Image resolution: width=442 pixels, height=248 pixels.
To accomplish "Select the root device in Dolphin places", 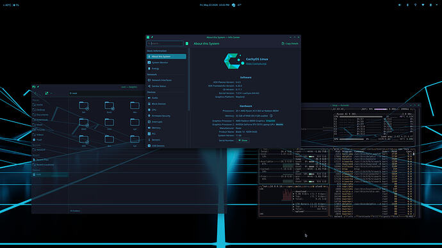I will (50, 174).
